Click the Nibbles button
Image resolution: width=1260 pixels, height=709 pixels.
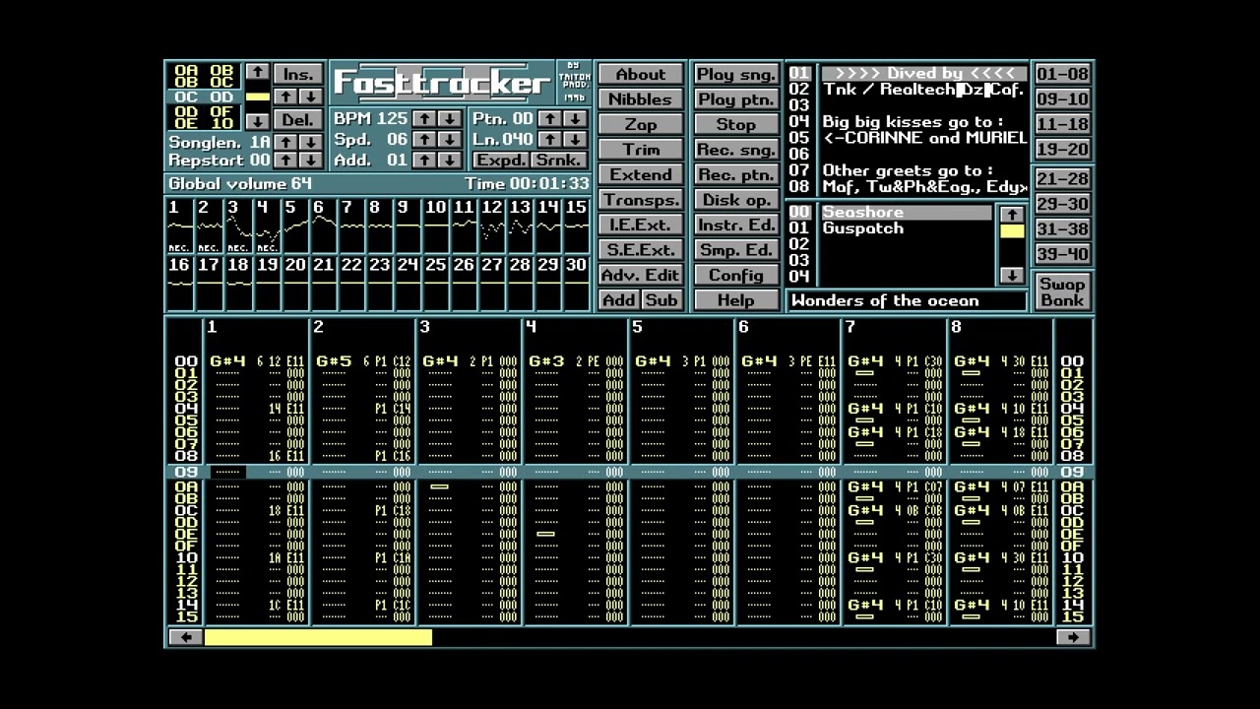[x=641, y=99]
